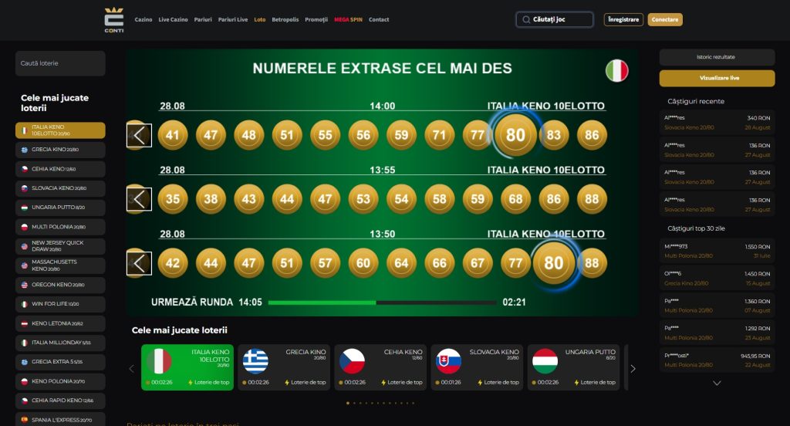The height and width of the screenshot is (426, 790).
Task: Focus the Căutați joc search field
Action: tap(554, 19)
